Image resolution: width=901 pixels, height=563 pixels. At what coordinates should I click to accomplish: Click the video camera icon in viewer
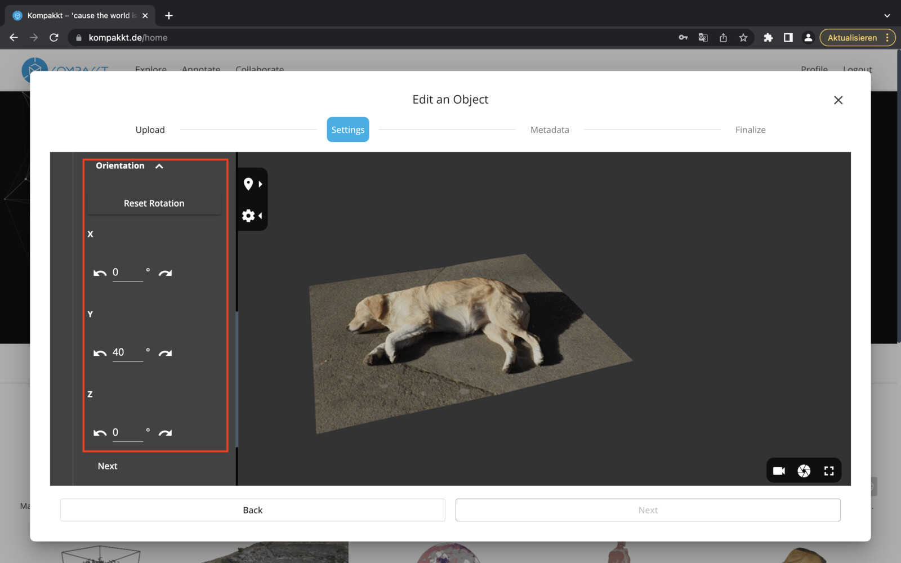779,471
